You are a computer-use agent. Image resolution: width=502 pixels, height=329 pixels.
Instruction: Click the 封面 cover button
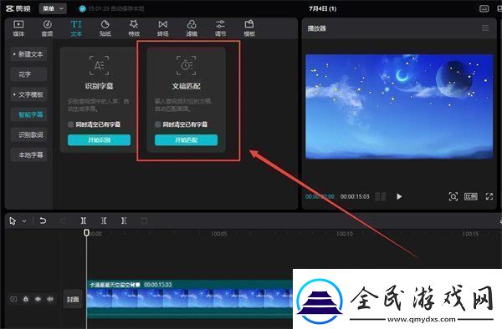click(x=73, y=299)
